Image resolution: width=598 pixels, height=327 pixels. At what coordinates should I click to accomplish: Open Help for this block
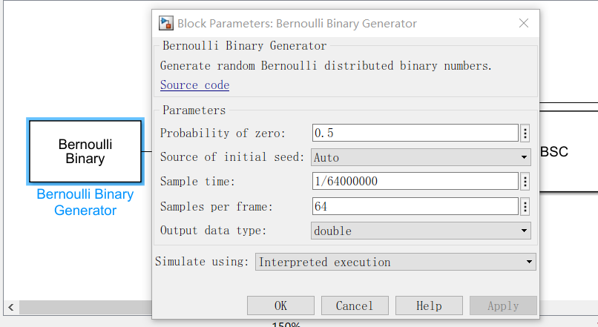click(x=429, y=305)
